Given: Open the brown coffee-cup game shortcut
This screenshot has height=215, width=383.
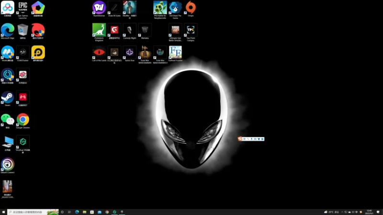Looking at the screenshot, I should coord(114,54).
